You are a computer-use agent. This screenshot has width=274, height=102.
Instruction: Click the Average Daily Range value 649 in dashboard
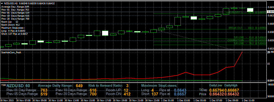(79, 86)
